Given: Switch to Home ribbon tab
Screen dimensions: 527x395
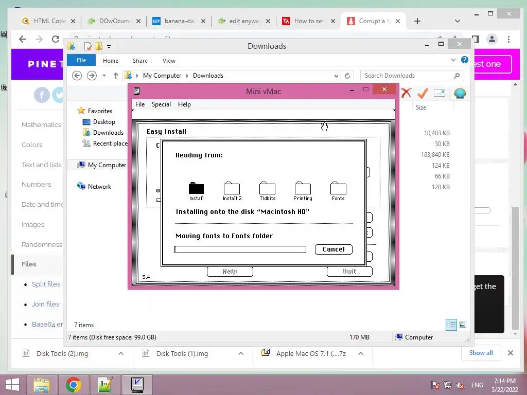Looking at the screenshot, I should tap(111, 61).
